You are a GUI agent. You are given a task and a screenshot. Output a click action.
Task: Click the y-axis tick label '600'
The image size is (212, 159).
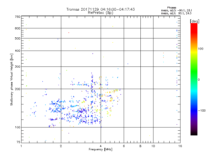pos(17,28)
